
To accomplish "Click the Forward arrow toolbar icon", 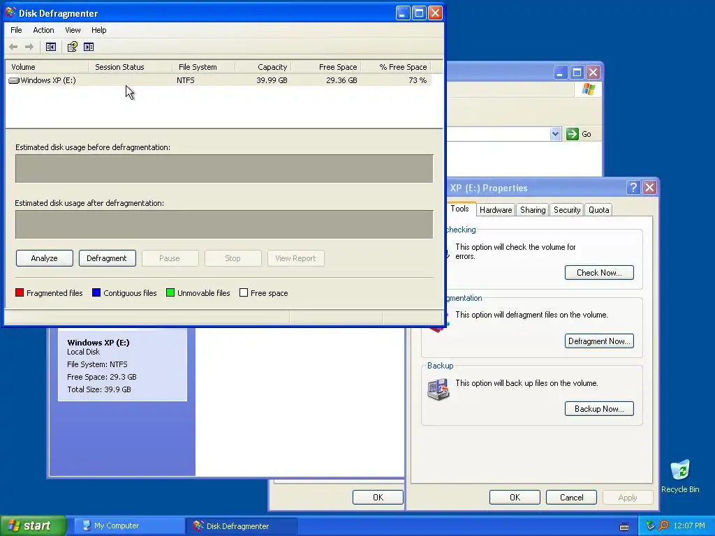I will [29, 47].
